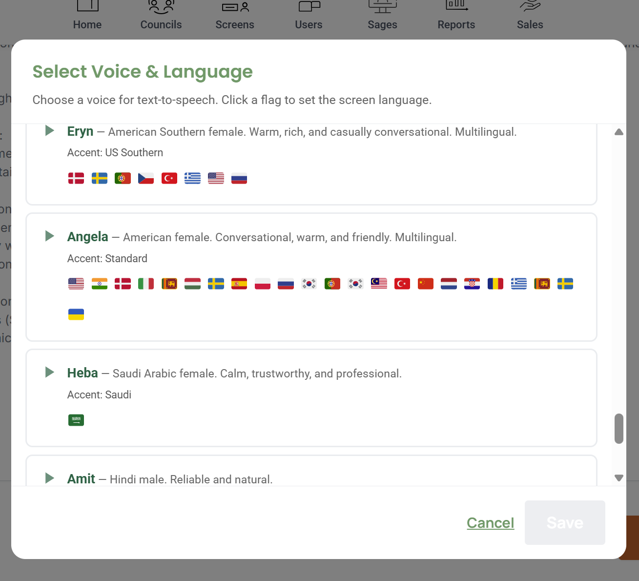Select the US flag for Eryn's voice
The image size is (639, 581).
[216, 178]
